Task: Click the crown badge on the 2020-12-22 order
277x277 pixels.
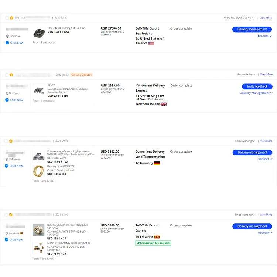Action: 11,18
